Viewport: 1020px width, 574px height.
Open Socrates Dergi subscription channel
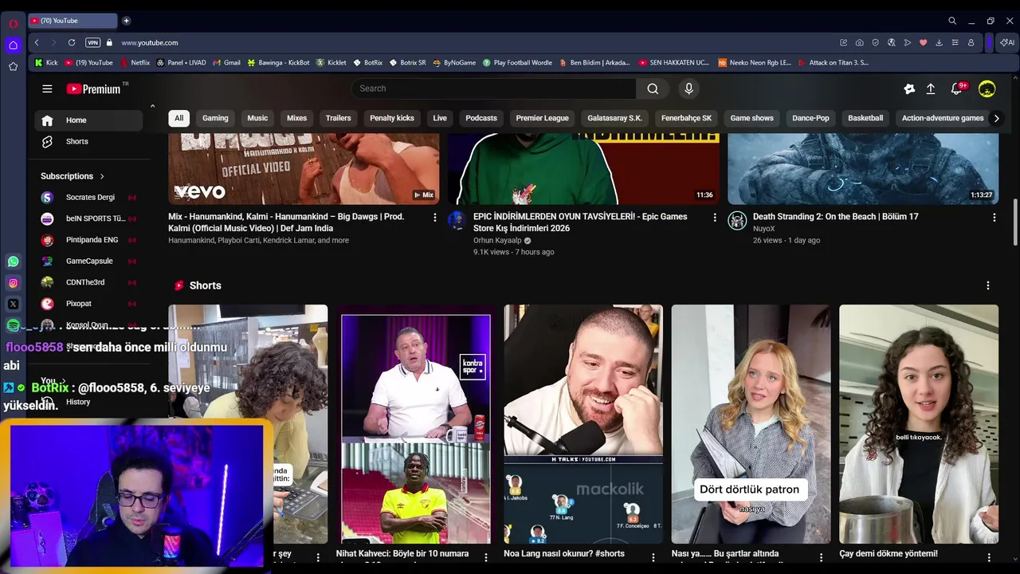click(88, 197)
